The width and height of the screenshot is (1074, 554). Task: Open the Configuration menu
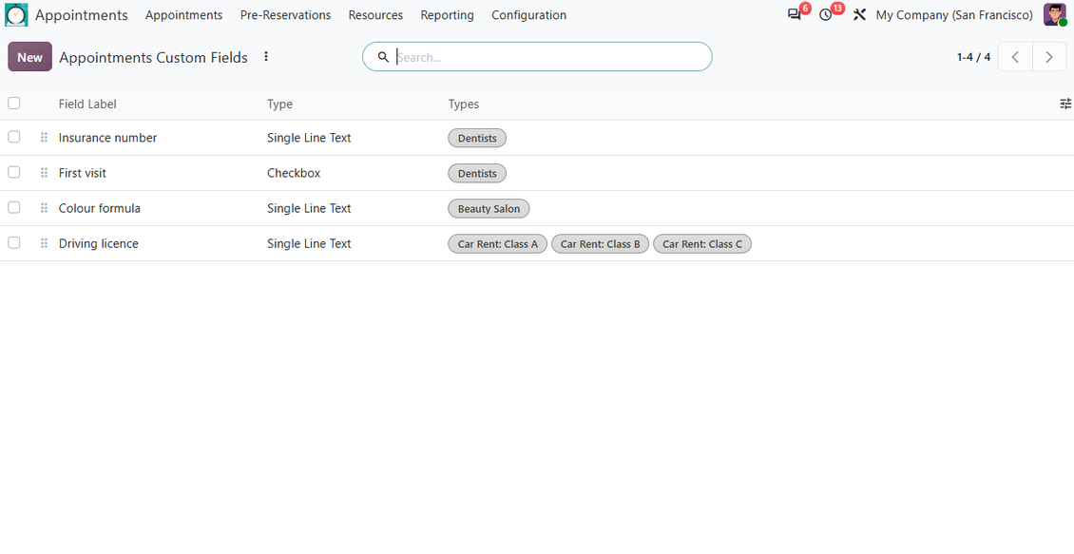point(528,15)
